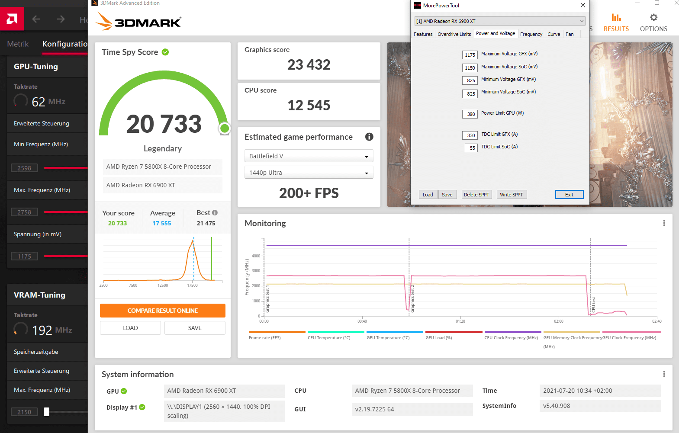The width and height of the screenshot is (679, 433).
Task: Edit the Maximum Voltage GFX field
Action: tap(470, 55)
